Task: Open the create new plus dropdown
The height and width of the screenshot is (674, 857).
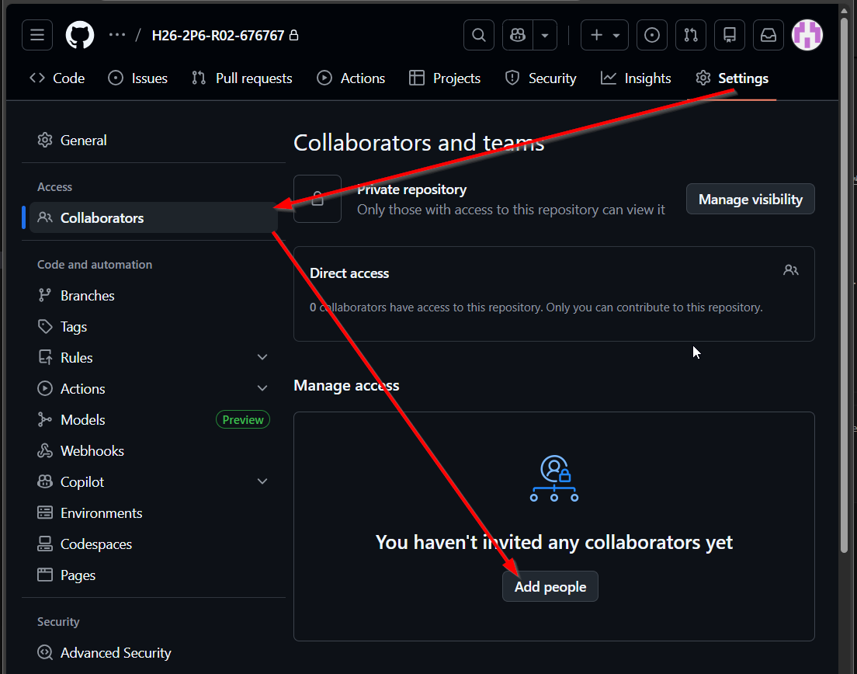Action: pyautogui.click(x=605, y=36)
